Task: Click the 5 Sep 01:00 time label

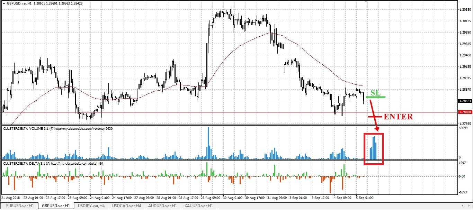Action: tap(365, 198)
